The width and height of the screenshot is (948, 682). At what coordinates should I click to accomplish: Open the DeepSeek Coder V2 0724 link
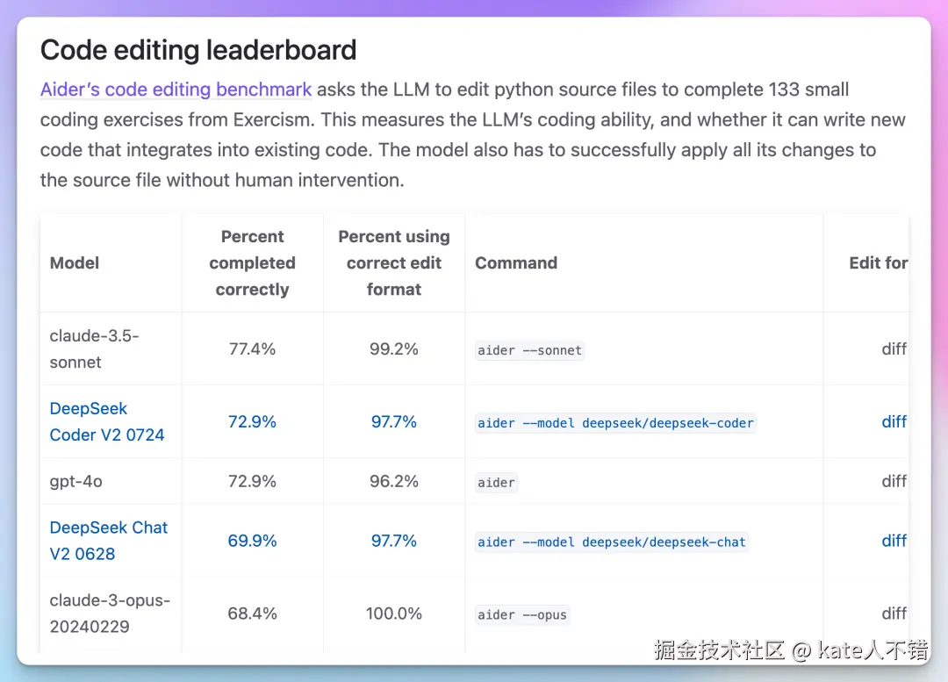click(x=107, y=421)
